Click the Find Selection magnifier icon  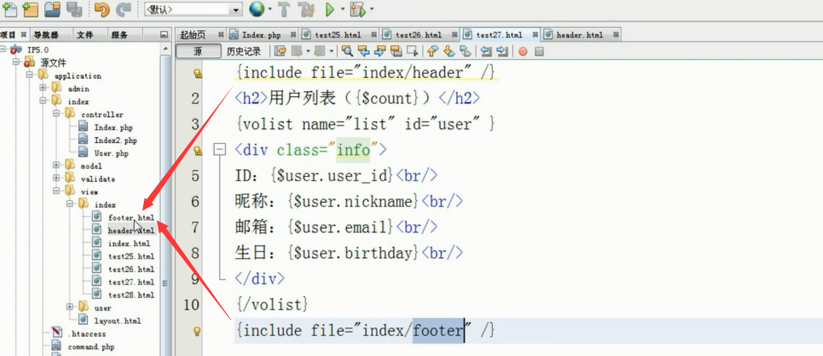pyautogui.click(x=347, y=51)
